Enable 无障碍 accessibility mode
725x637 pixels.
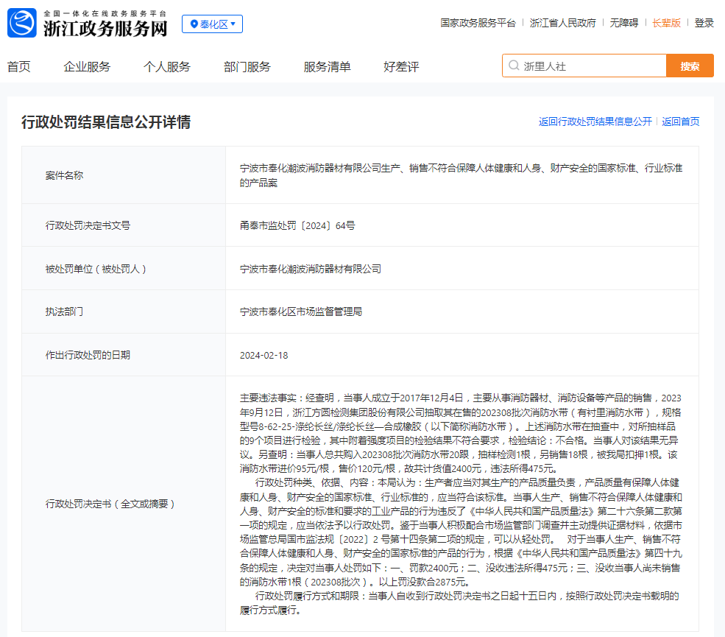[623, 23]
